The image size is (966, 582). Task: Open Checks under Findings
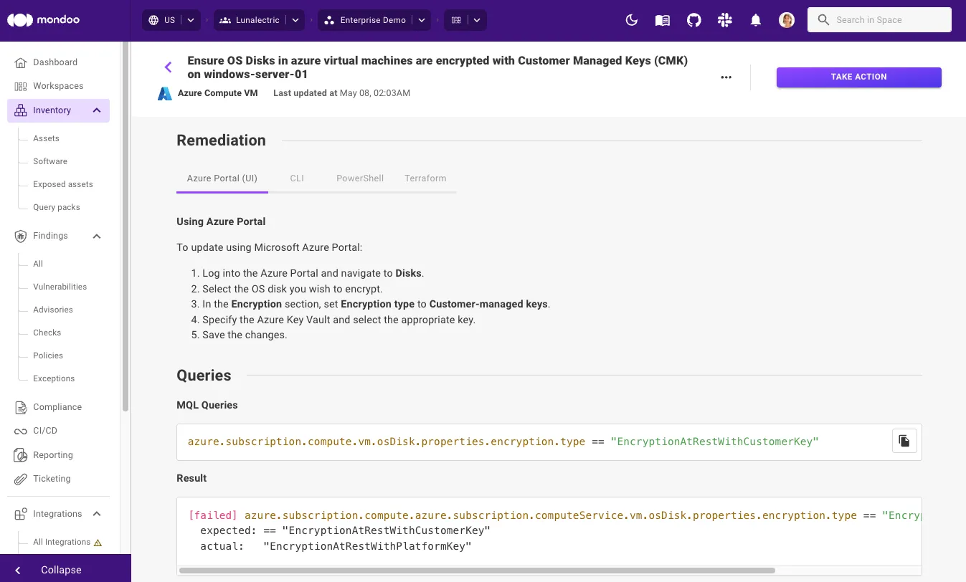47,333
